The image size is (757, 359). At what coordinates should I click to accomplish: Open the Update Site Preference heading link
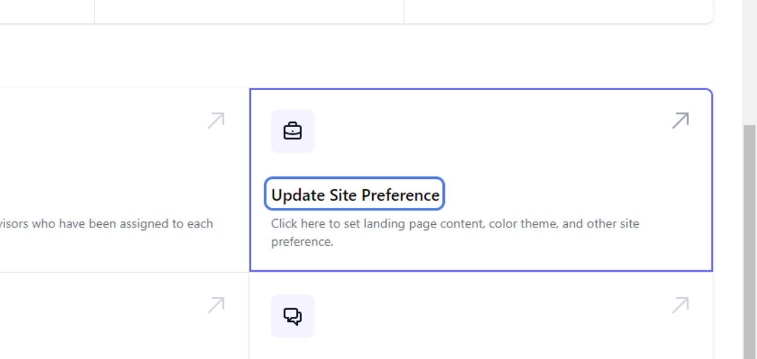pyautogui.click(x=355, y=195)
